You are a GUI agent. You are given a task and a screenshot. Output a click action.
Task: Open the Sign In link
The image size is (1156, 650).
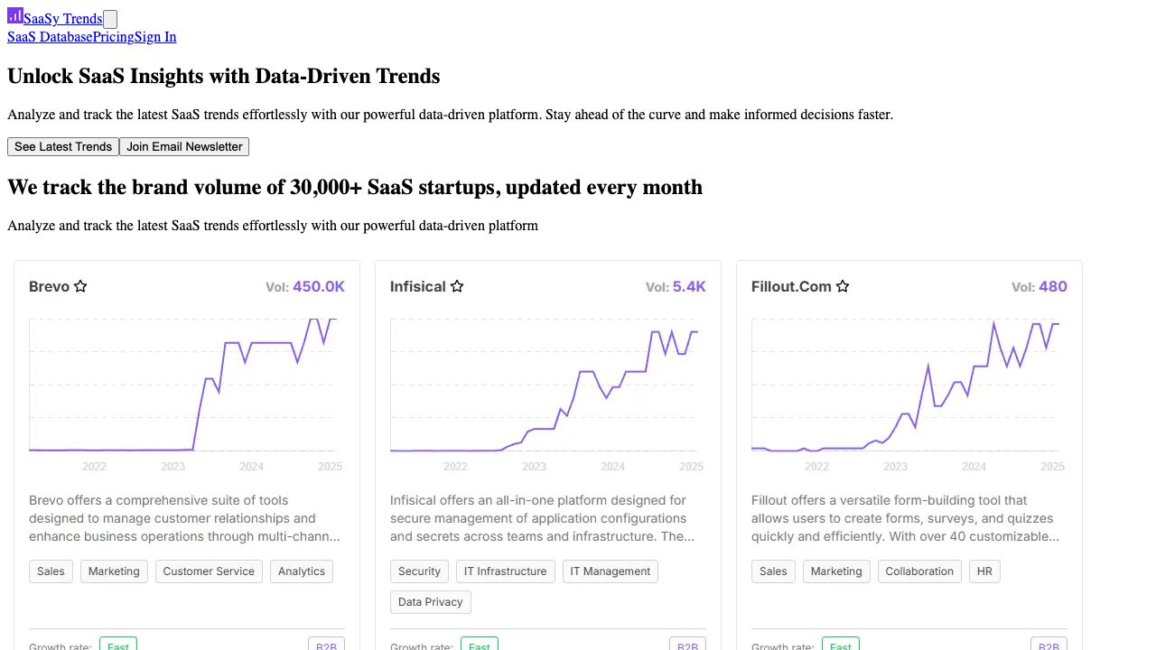[x=155, y=37]
